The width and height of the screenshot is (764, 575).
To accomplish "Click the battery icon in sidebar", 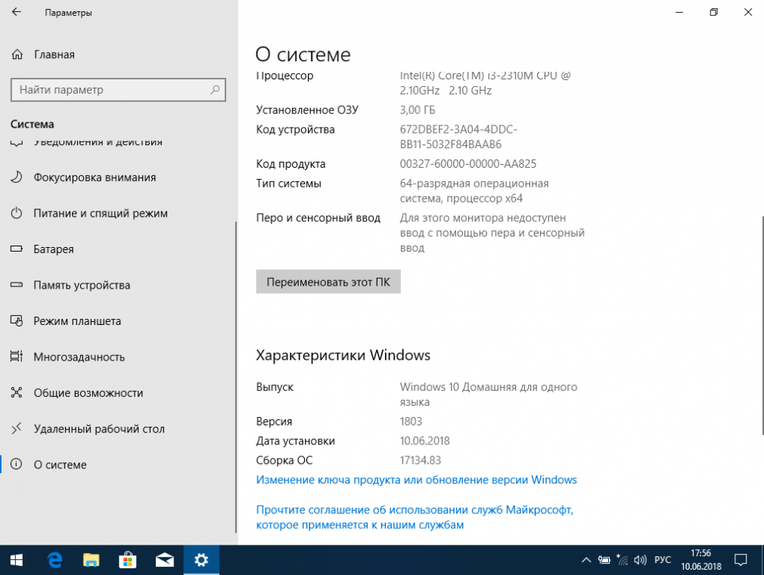I will point(17,249).
